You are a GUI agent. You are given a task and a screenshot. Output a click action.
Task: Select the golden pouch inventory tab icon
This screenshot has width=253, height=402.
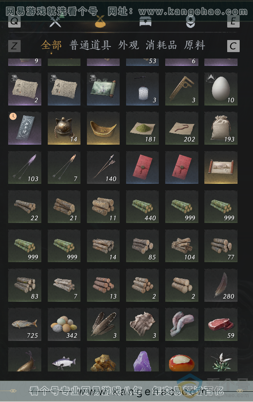click(x=100, y=22)
